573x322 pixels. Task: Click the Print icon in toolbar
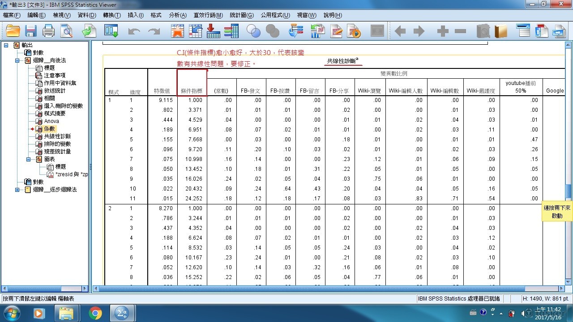(48, 31)
